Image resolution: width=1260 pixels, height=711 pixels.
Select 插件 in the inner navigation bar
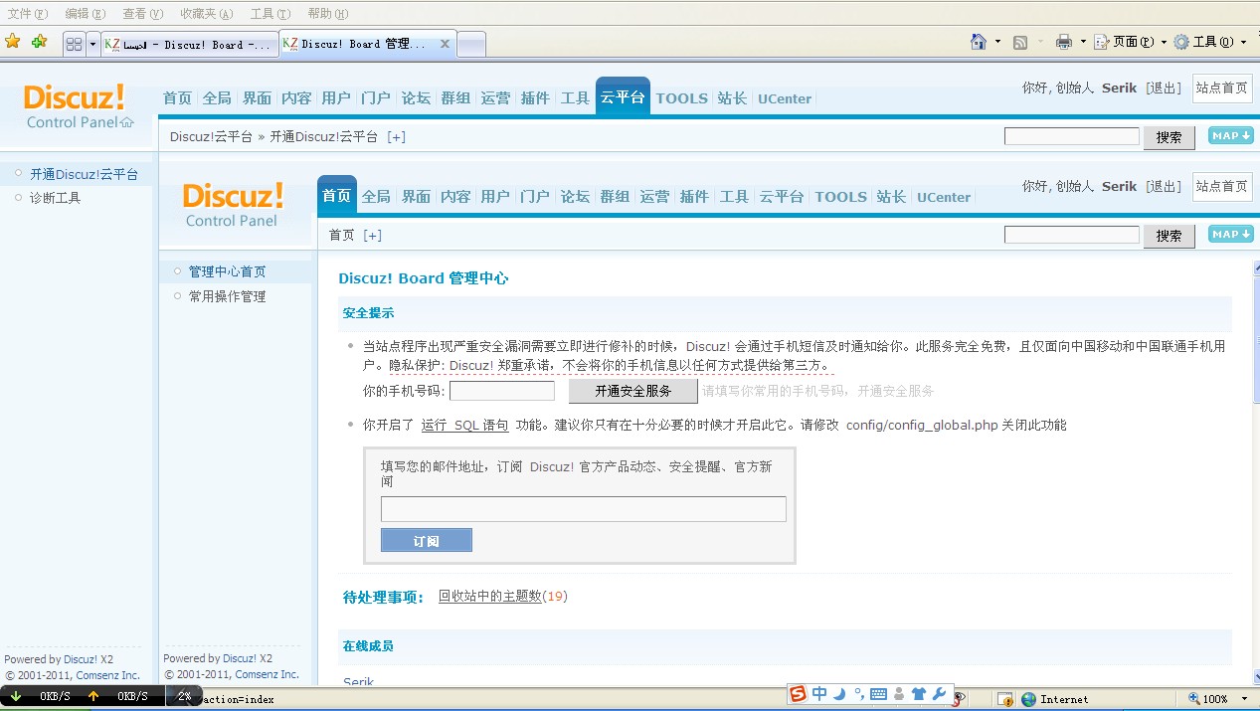[x=694, y=197]
